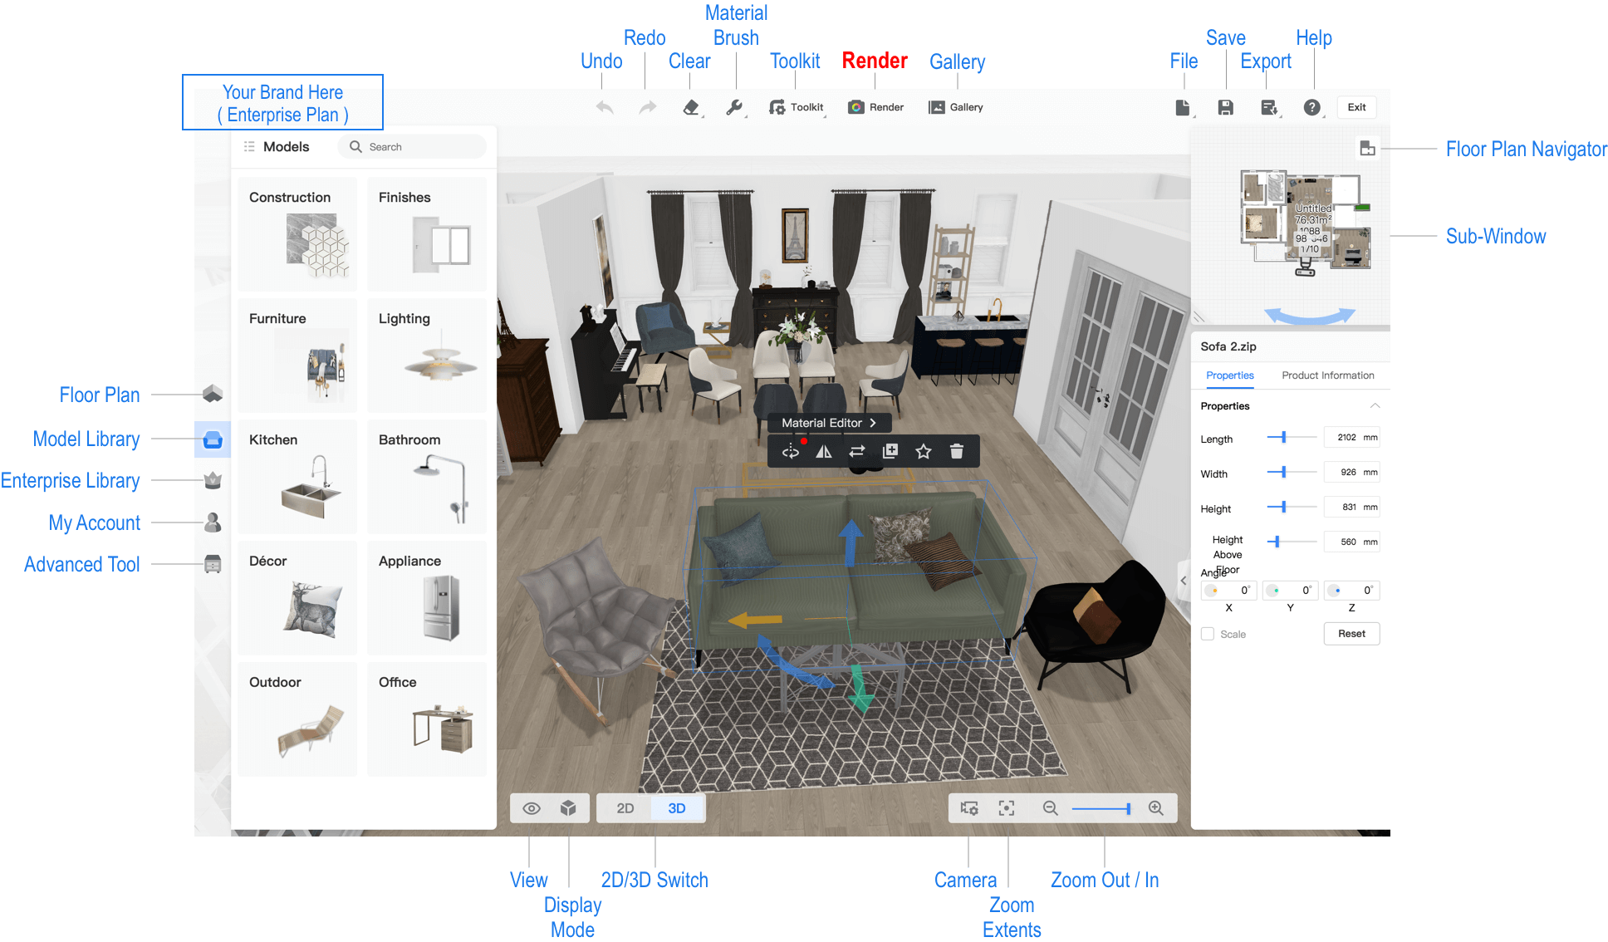Enable the Scale checkbox

[1208, 634]
